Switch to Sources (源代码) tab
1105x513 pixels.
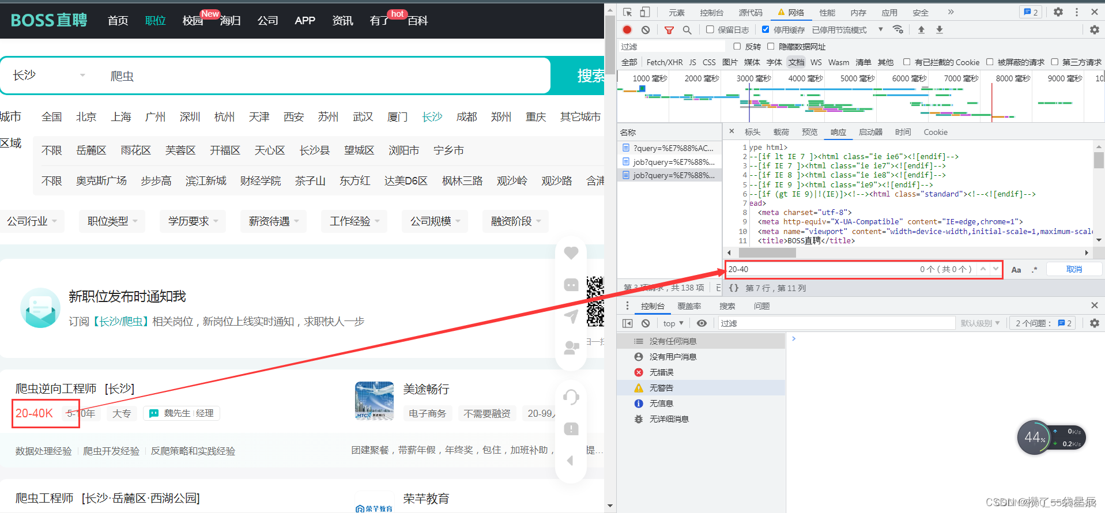(751, 13)
